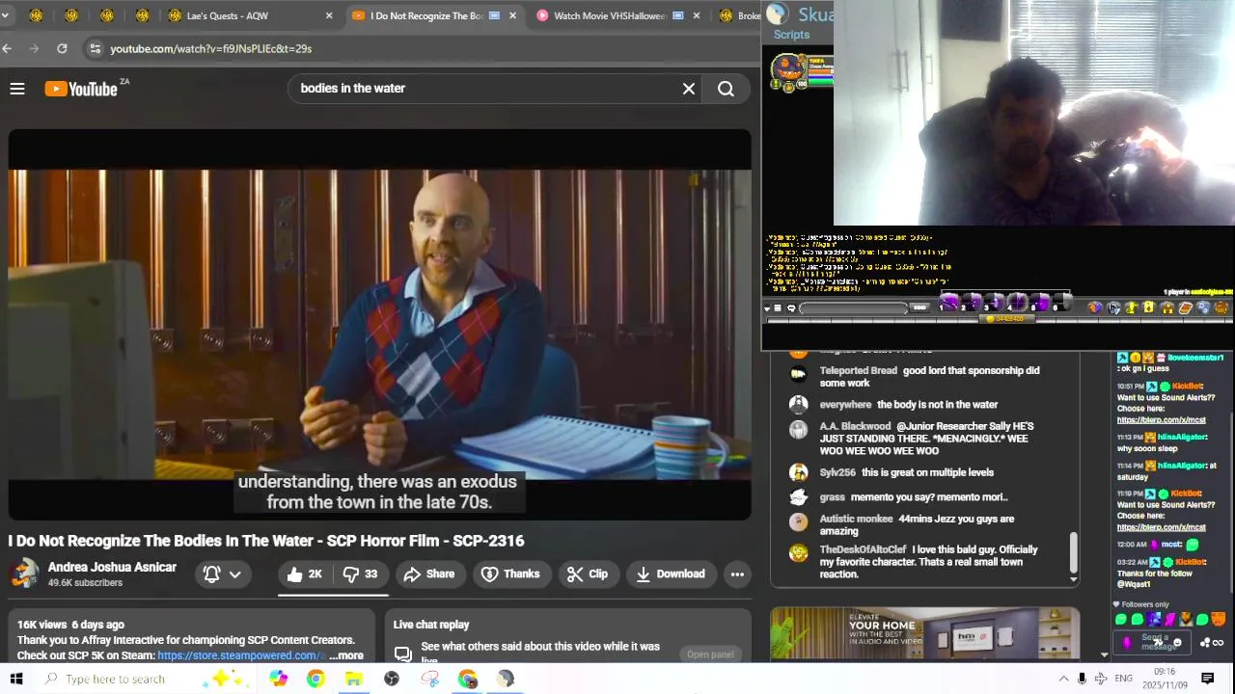This screenshot has height=694, width=1235.
Task: Click the Your Home audio video ad banner
Action: click(x=924, y=632)
